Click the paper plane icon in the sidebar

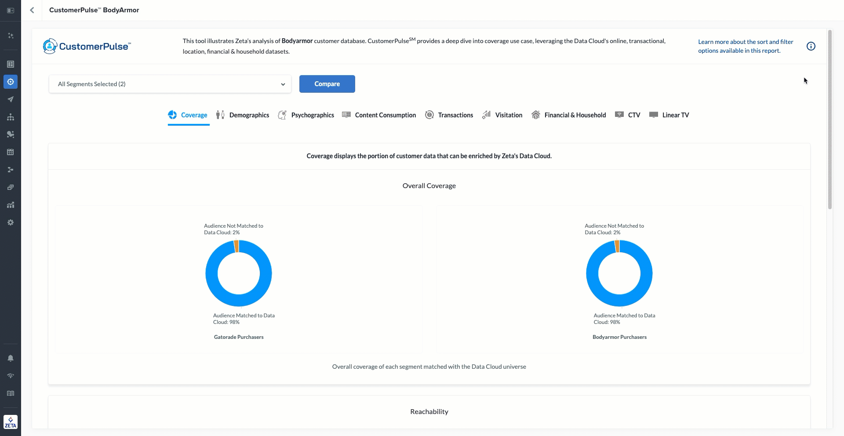(x=11, y=99)
